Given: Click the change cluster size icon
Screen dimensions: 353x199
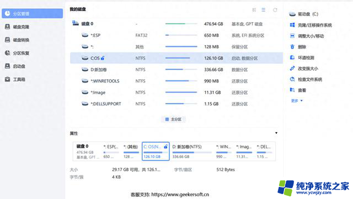Looking at the screenshot, I should 292,68.
